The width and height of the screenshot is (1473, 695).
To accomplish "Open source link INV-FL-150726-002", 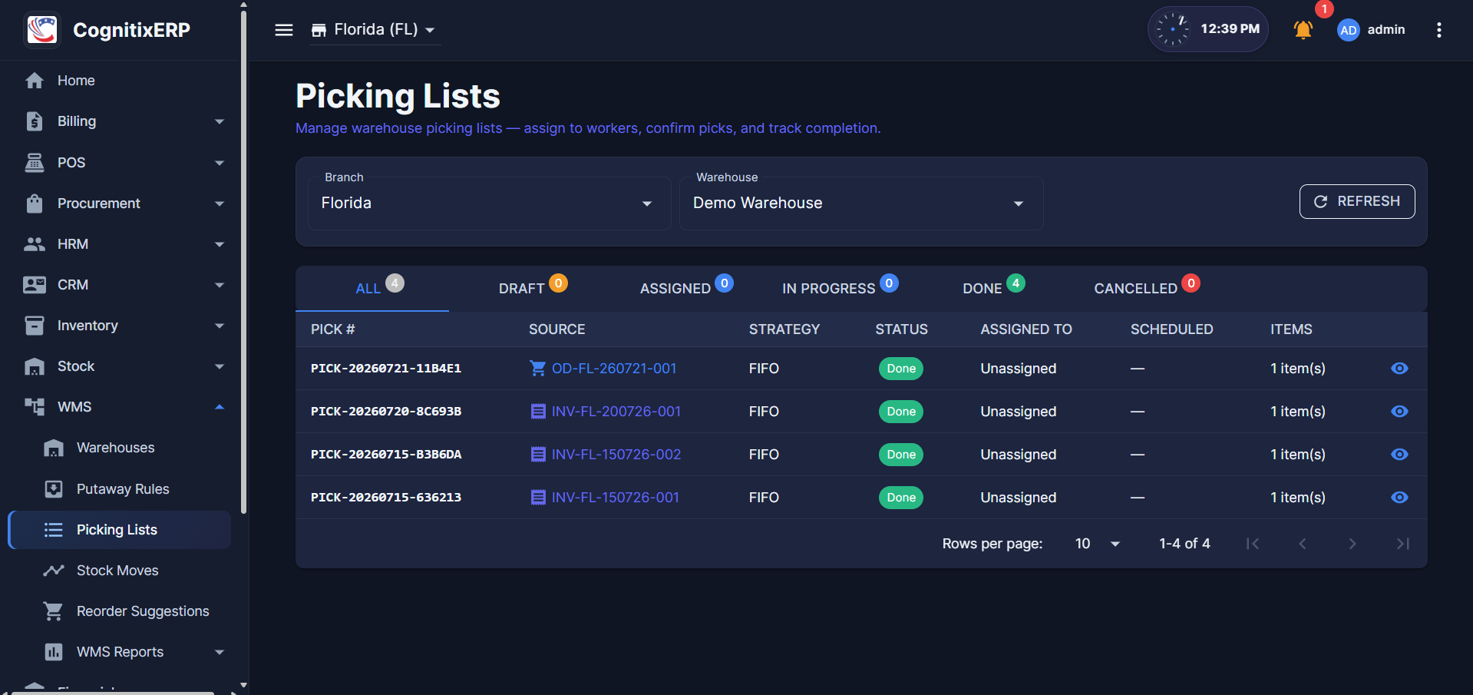I will pyautogui.click(x=616, y=455).
